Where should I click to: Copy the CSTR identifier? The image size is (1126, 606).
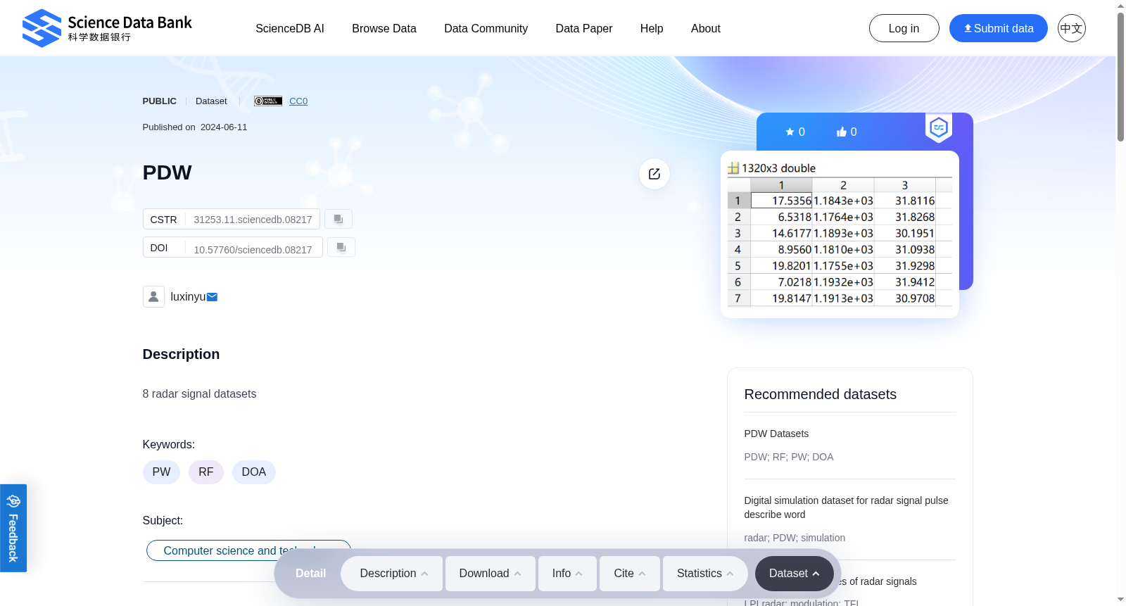[x=339, y=219]
